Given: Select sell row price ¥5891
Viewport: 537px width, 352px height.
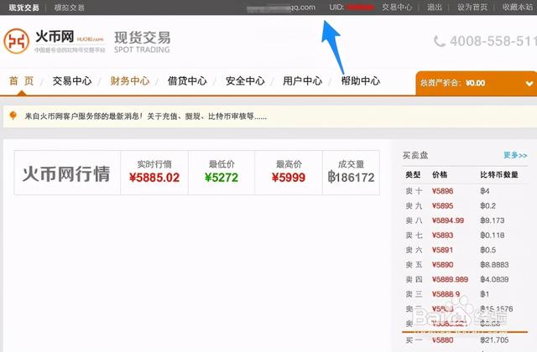Looking at the screenshot, I should [442, 250].
